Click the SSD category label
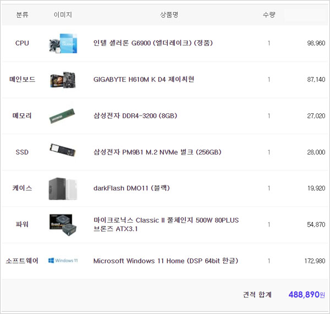The height and width of the screenshot is (314, 330). pyautogui.click(x=22, y=152)
